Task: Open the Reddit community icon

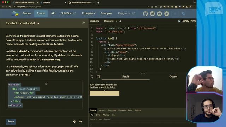Action: pos(152,14)
